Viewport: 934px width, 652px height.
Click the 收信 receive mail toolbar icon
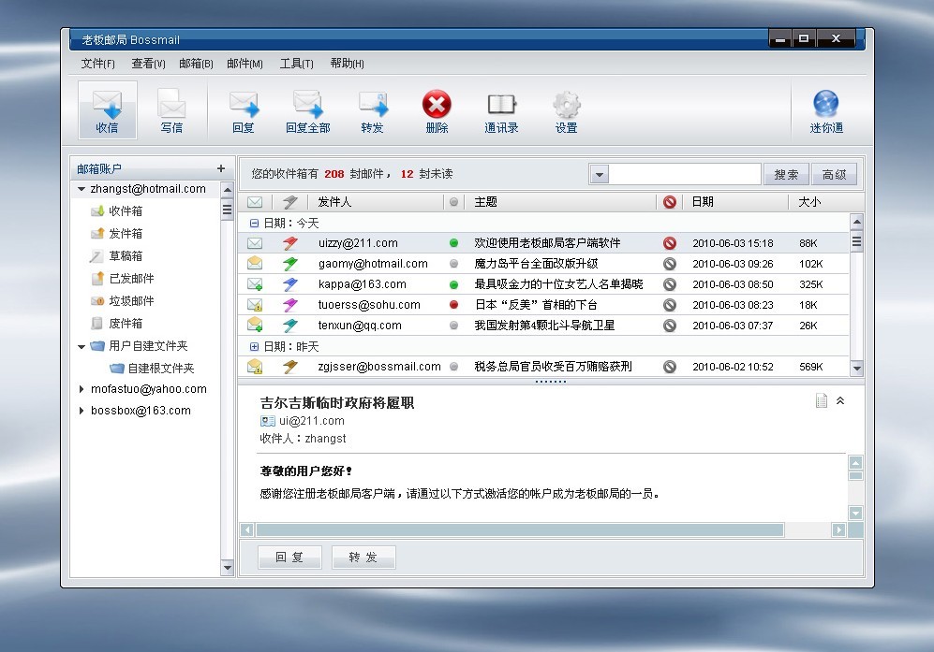coord(107,110)
